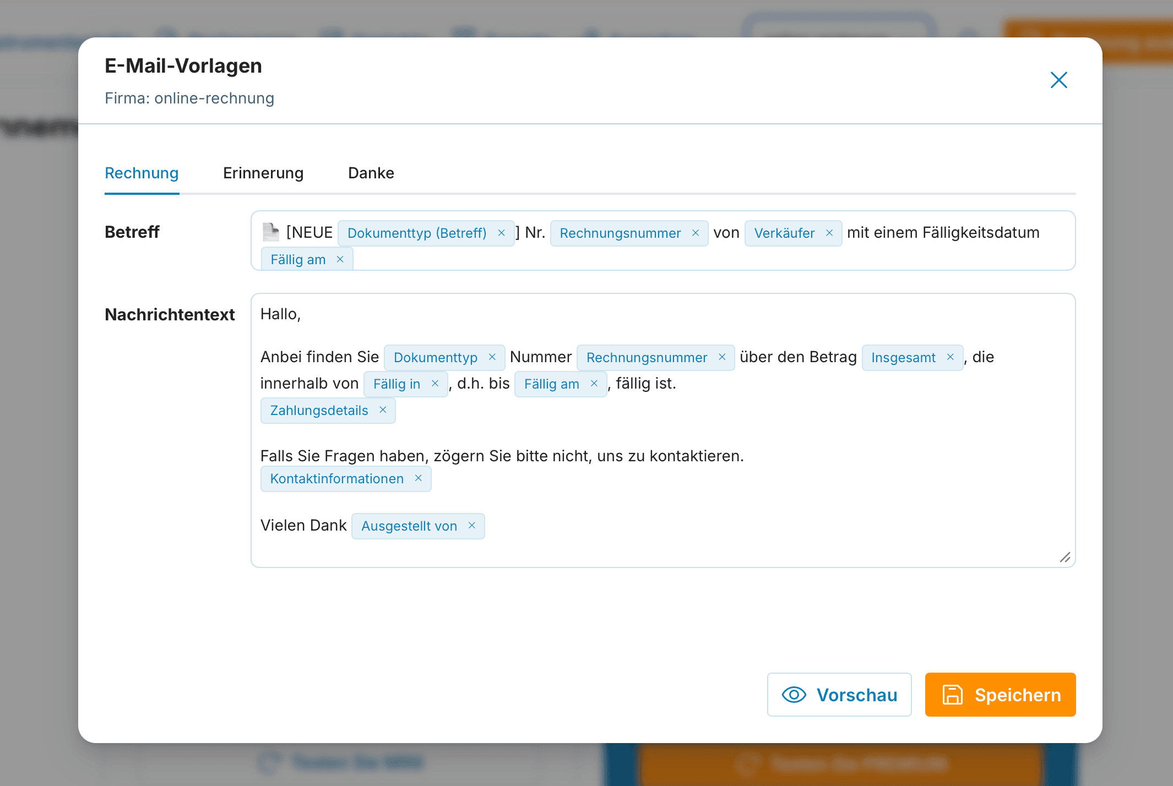Remove the Fällig in tag
The image size is (1173, 786).
pos(435,384)
